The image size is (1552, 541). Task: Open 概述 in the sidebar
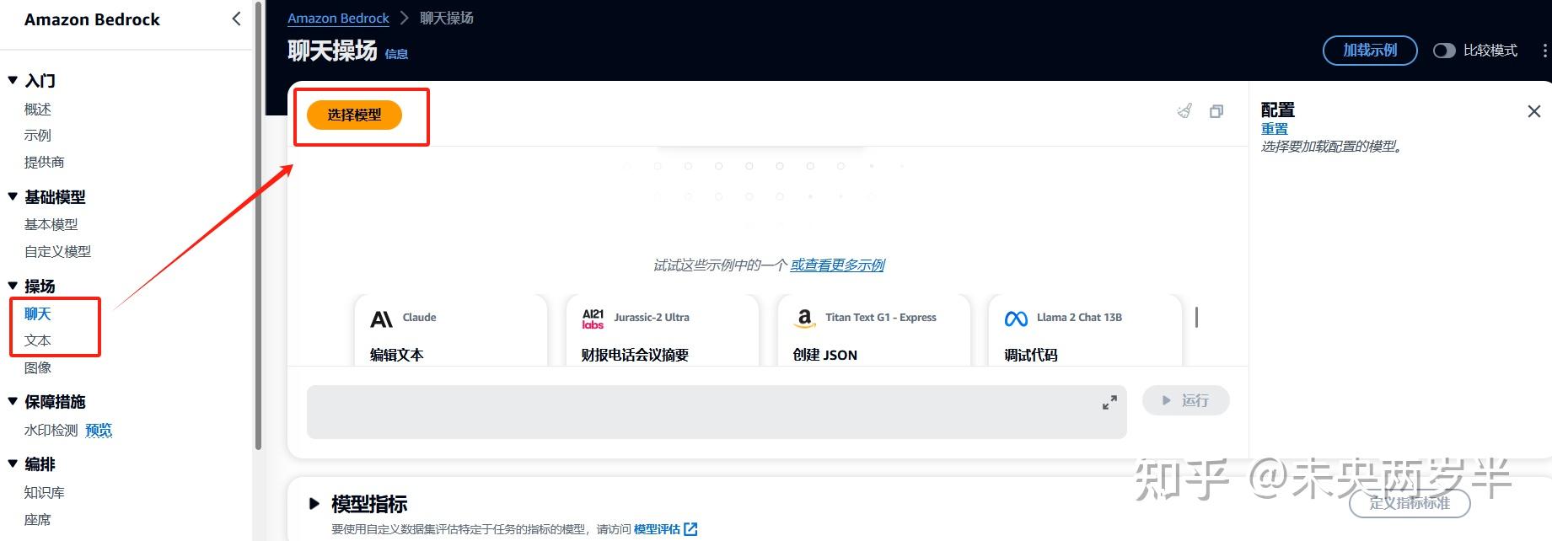tap(38, 110)
